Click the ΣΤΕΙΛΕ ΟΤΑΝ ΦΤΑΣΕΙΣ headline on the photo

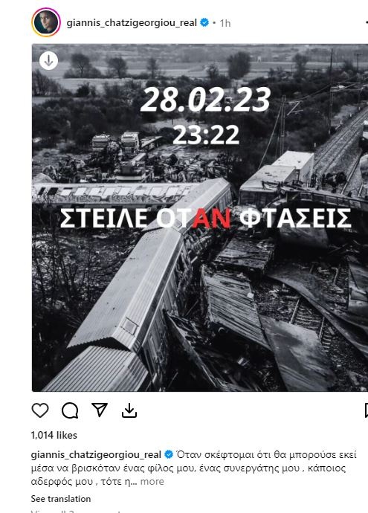point(205,219)
